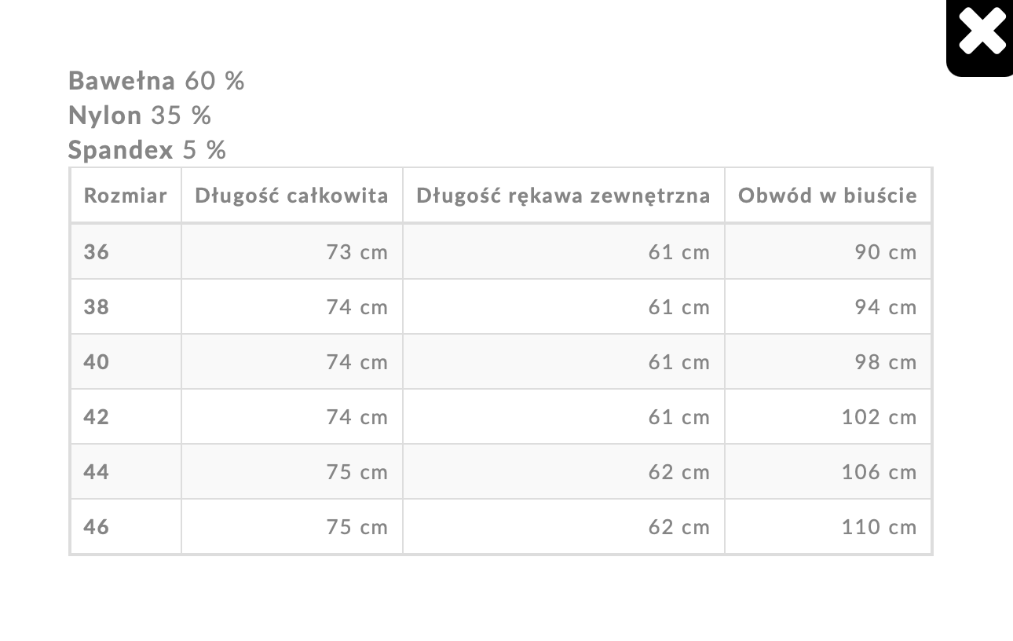The height and width of the screenshot is (641, 1013).
Task: Close the size chart popup
Action: (981, 33)
